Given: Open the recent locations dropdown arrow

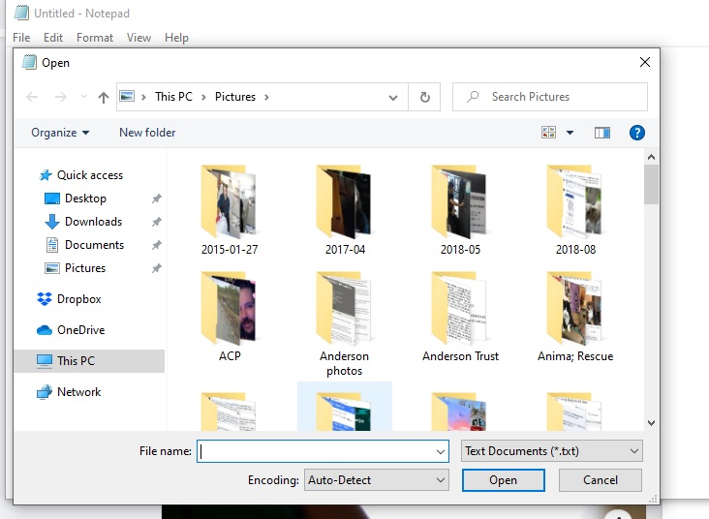Looking at the screenshot, I should 83,97.
